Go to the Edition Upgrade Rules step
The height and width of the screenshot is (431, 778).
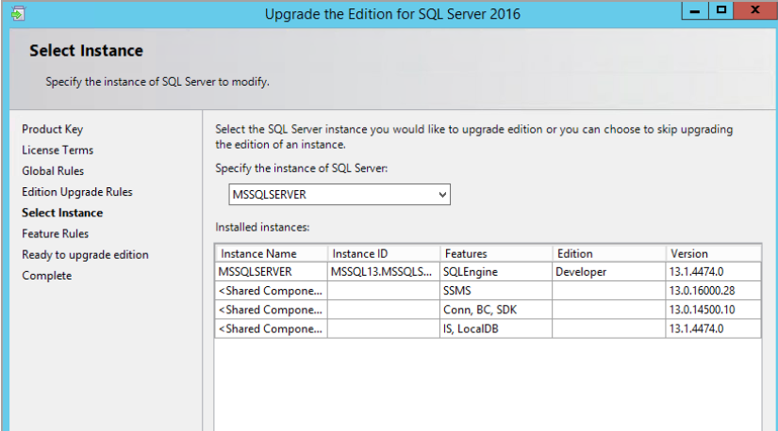point(77,192)
